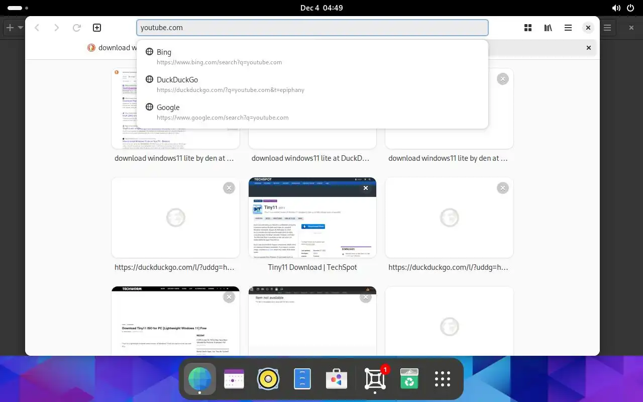Screen dimensions: 643x402
Task: Open the Trash recycle icon in the dock
Action: tap(409, 379)
